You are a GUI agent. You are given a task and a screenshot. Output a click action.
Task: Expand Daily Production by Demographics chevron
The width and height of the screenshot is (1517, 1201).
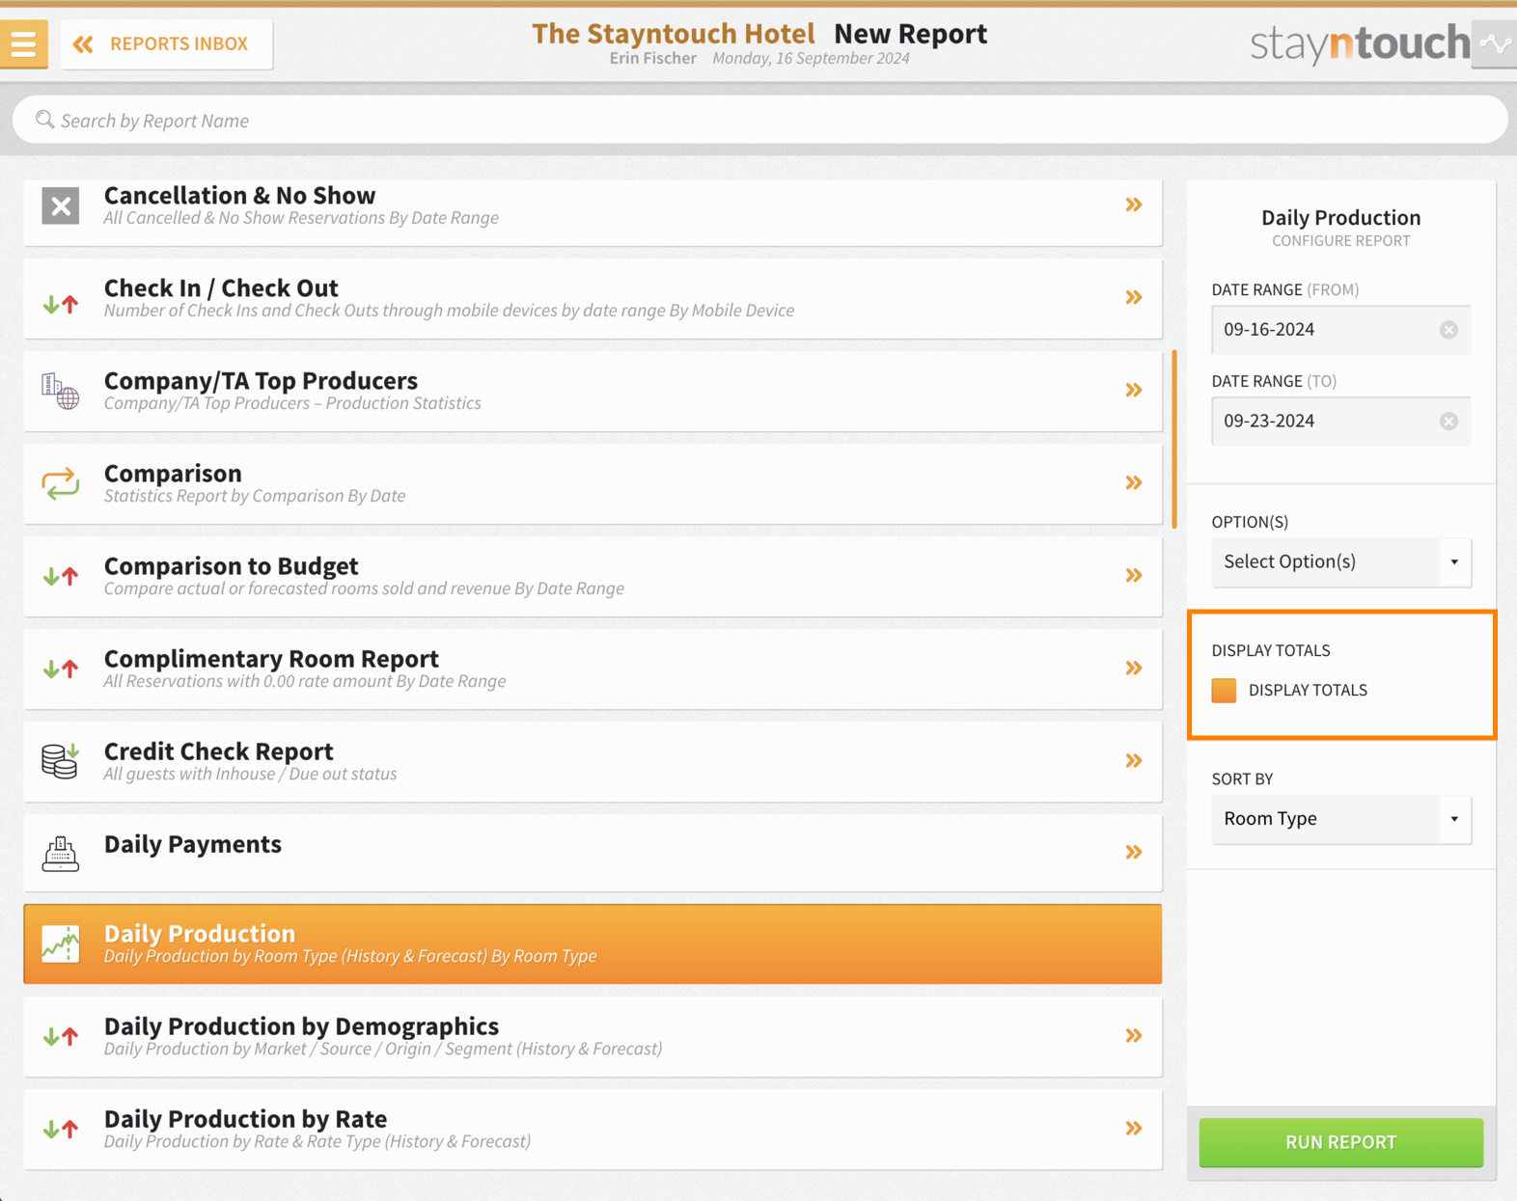point(1134,1036)
